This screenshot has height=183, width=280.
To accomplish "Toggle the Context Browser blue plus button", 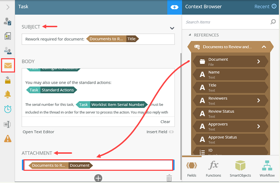I will point(174,7).
